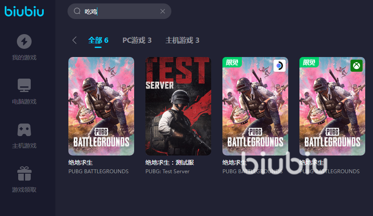Click the PUBG: Test Server subtitle
This screenshot has width=373, height=216.
pos(167,172)
